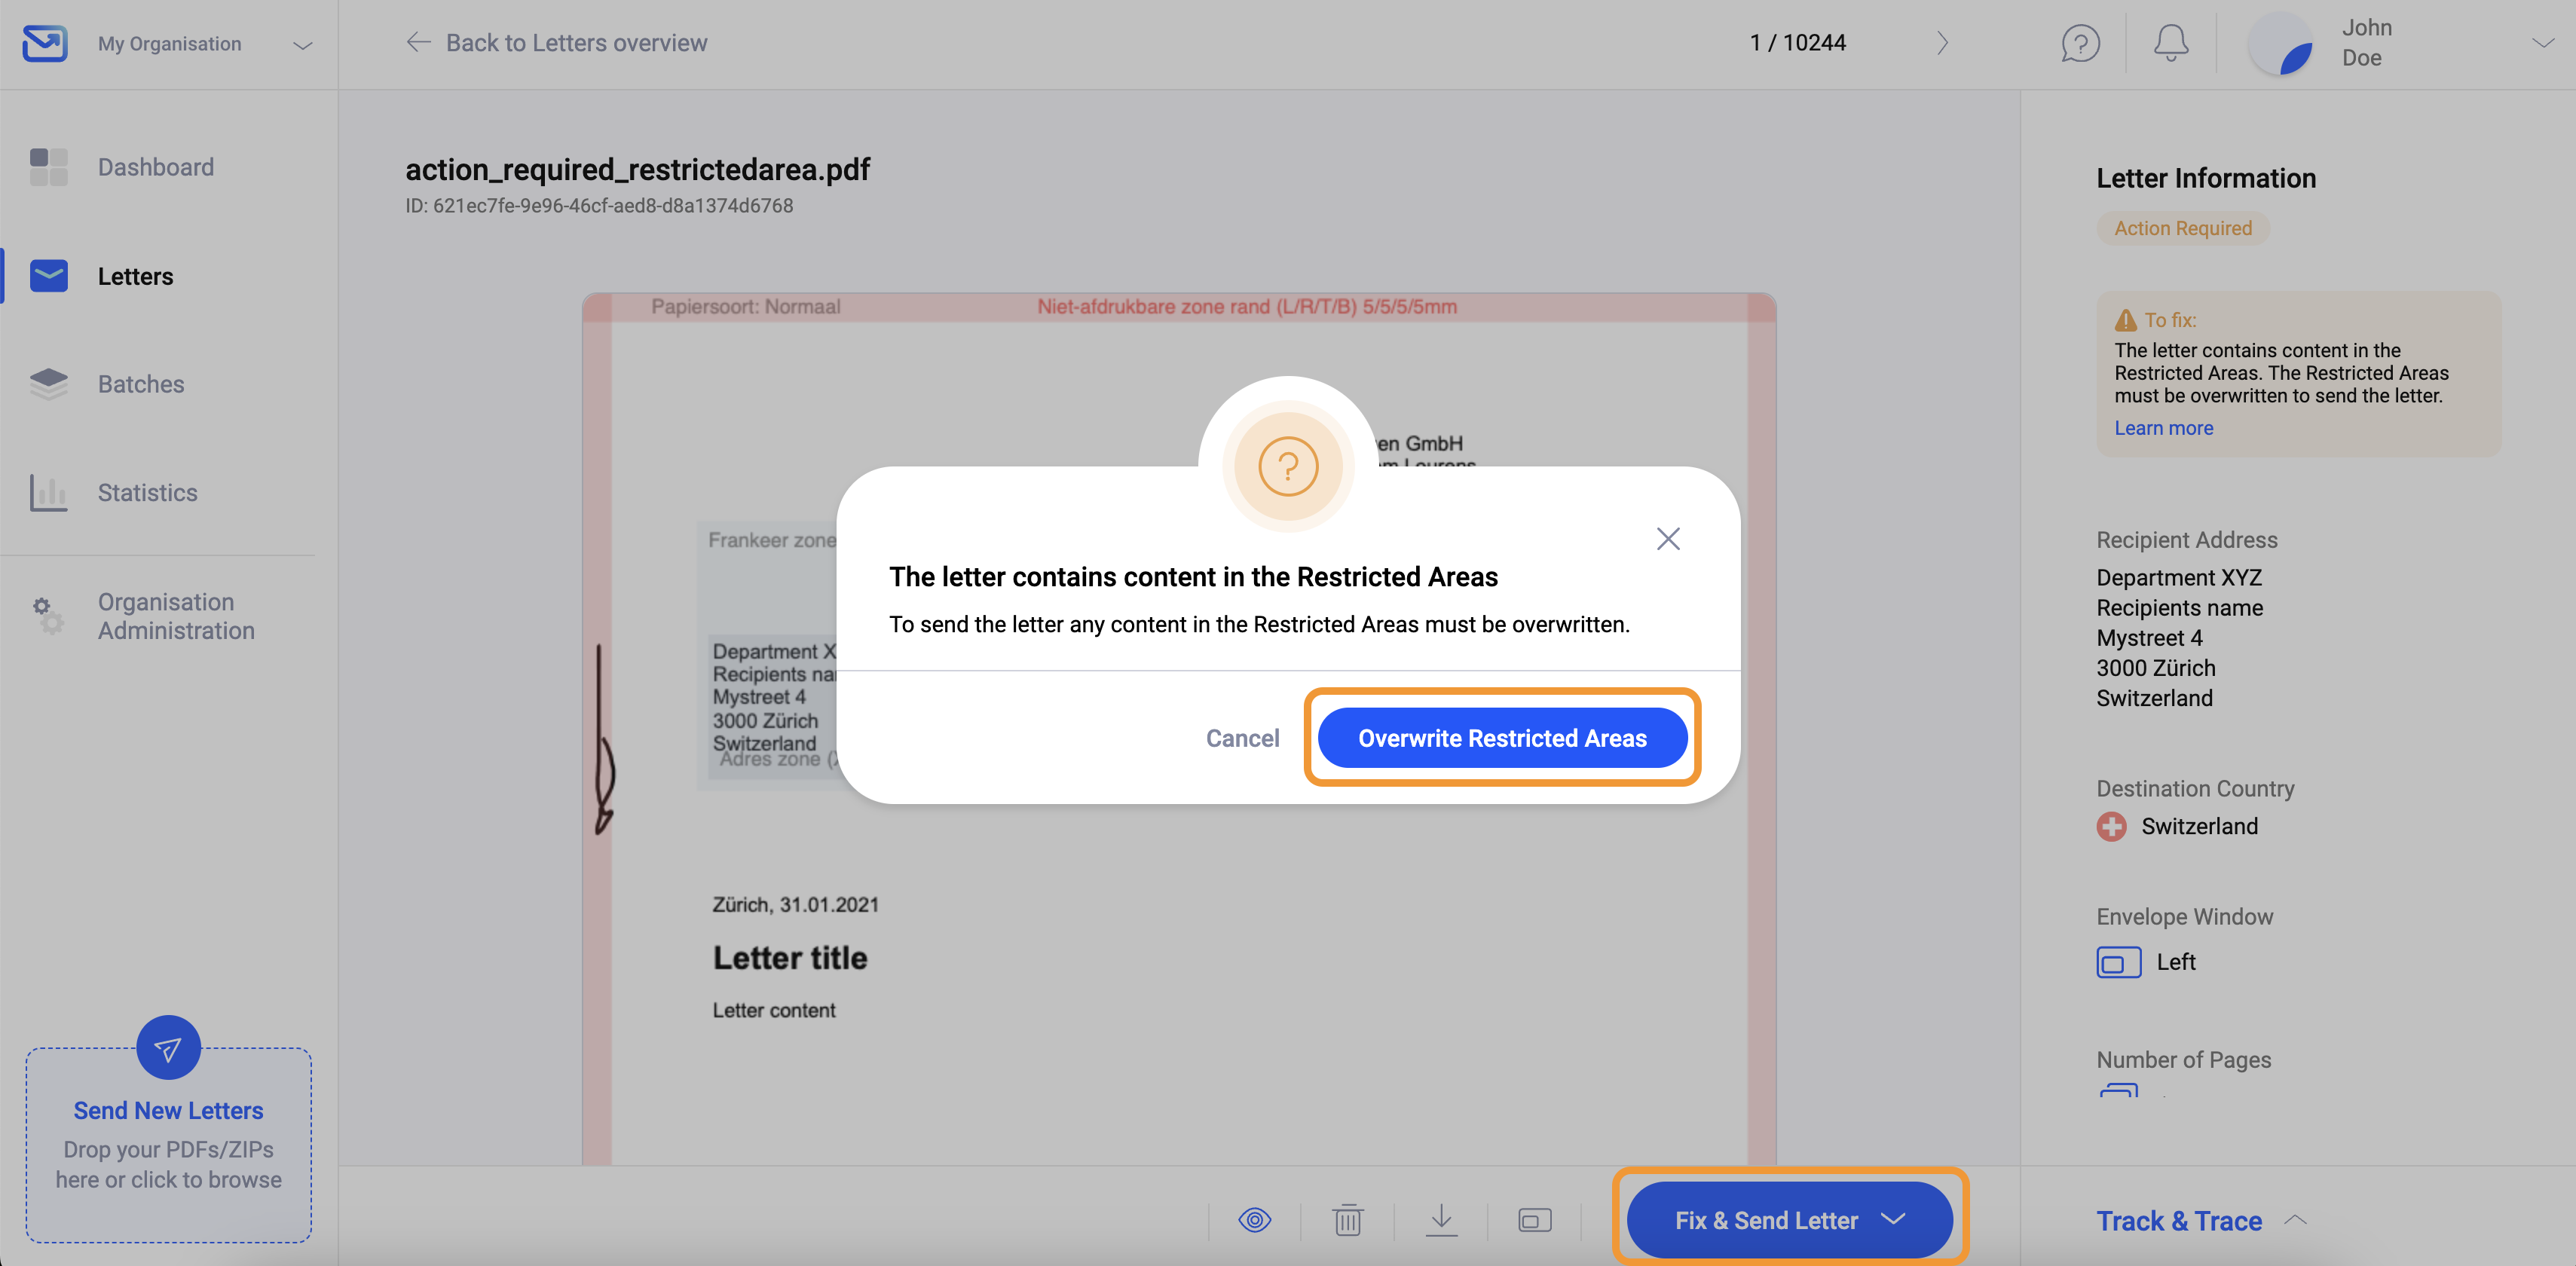This screenshot has width=2576, height=1266.
Task: Expand the Track & Trace panel
Action: [x=2296, y=1220]
